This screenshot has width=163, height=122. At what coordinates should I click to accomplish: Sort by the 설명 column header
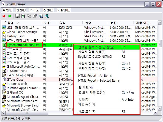pos(95,23)
